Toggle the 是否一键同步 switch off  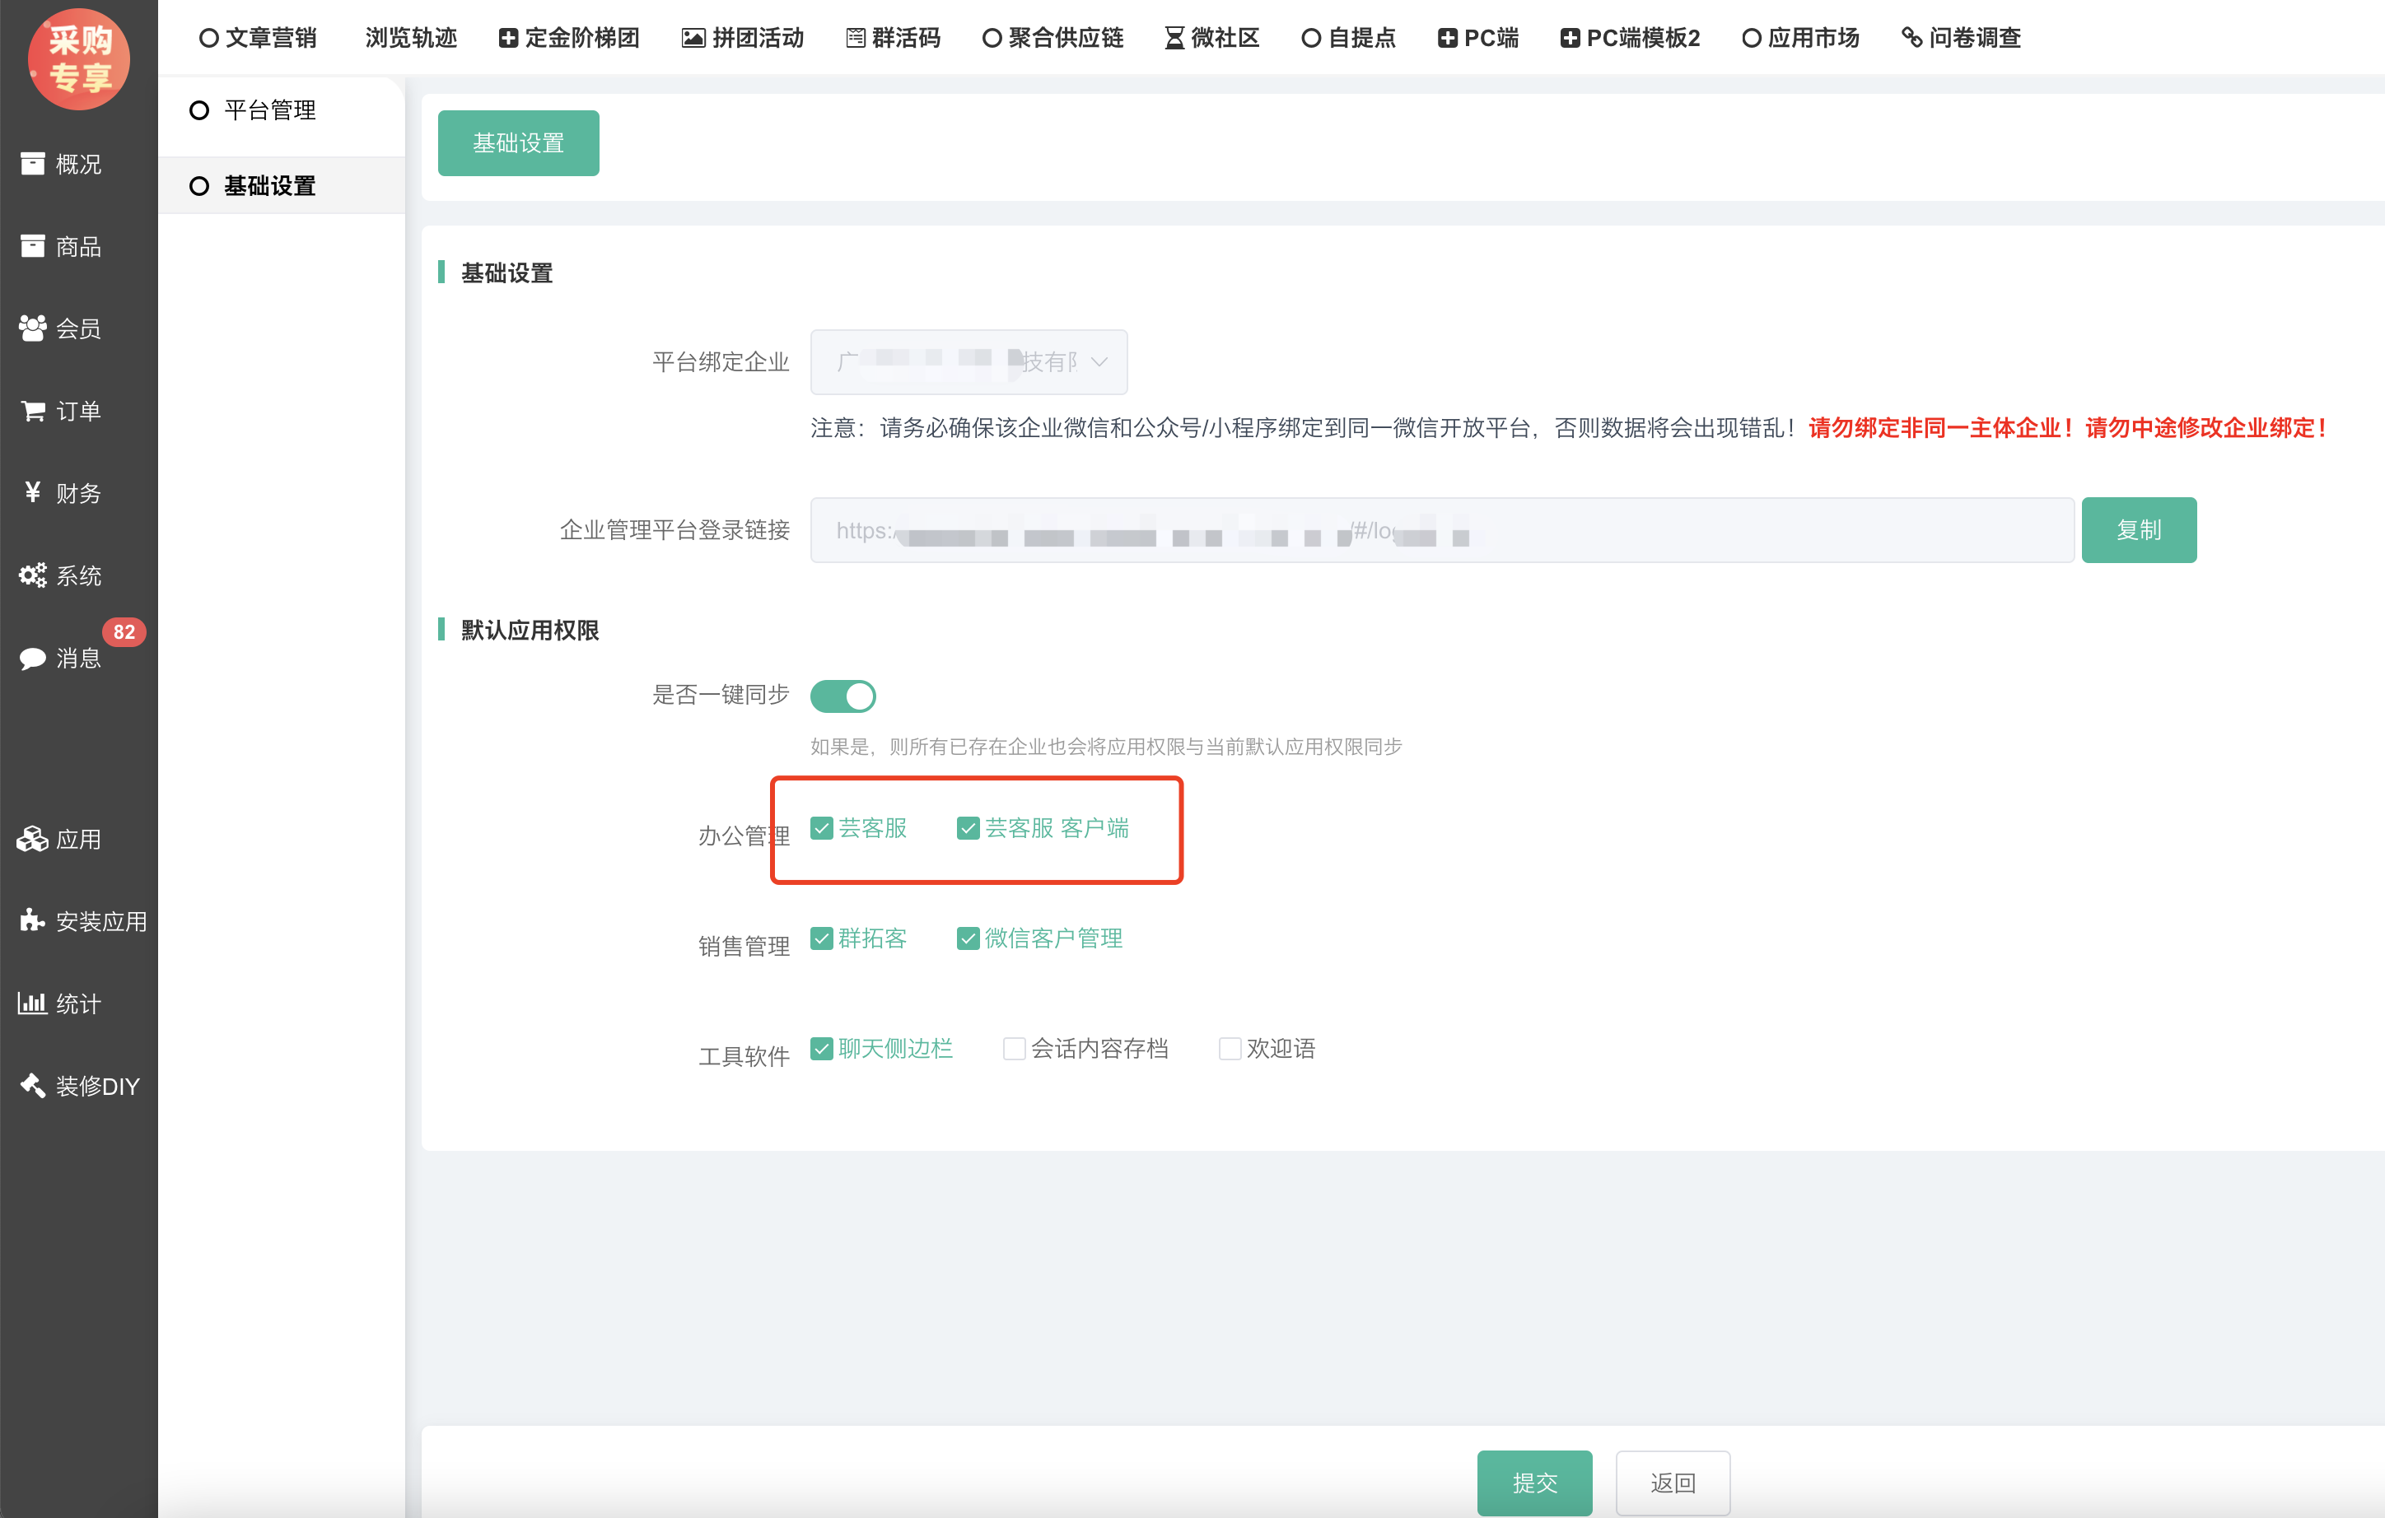point(842,696)
